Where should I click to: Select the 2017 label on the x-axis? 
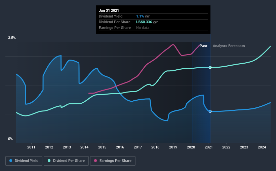click(x=138, y=147)
